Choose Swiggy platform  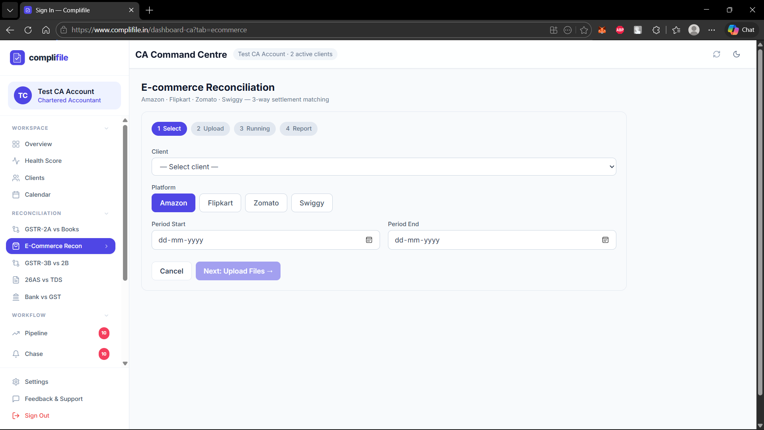(x=312, y=203)
